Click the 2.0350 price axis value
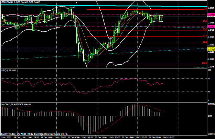This screenshot has width=215, height=139. 211,45
